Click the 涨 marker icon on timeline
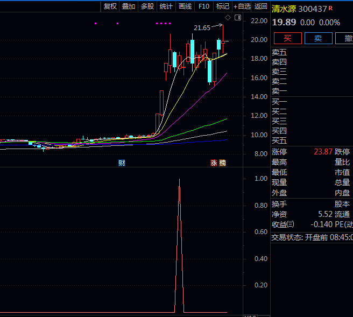The width and height of the screenshot is (353, 317). point(214,163)
